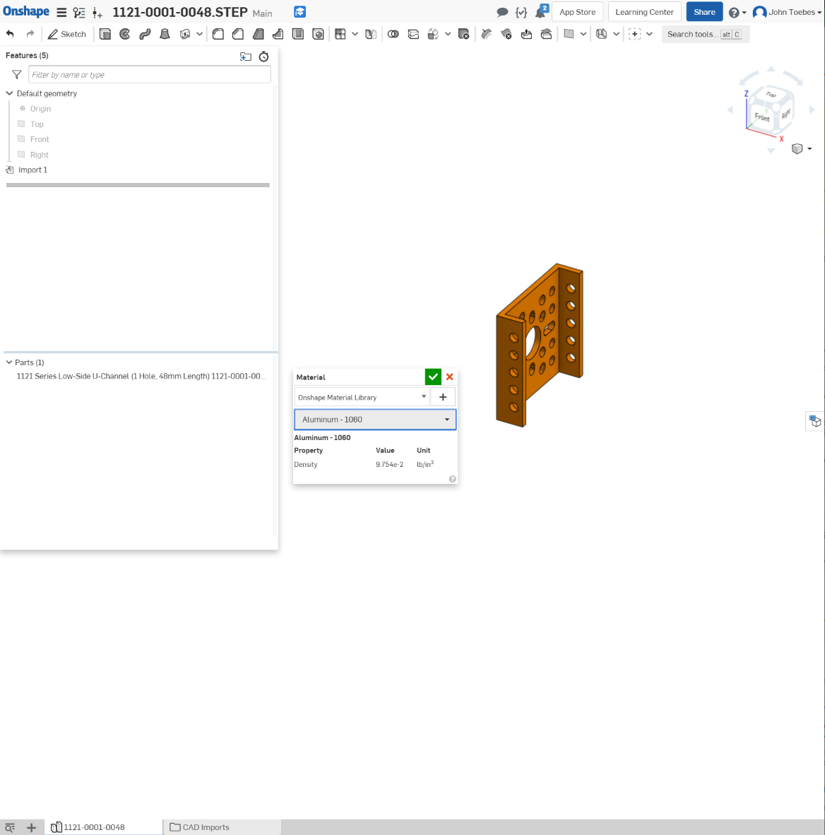Viewport: 825px width, 835px height.
Task: Open the pattern tools dropdown arrow
Action: pos(355,34)
